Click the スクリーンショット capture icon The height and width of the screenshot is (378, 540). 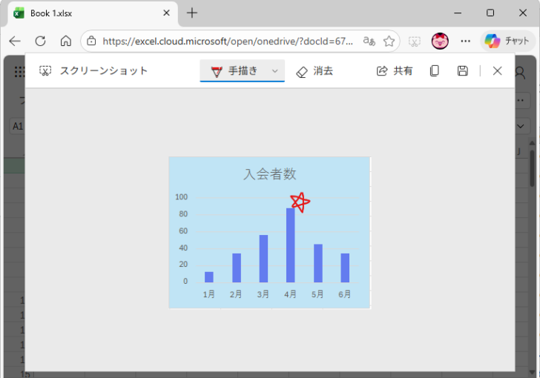[x=45, y=70]
